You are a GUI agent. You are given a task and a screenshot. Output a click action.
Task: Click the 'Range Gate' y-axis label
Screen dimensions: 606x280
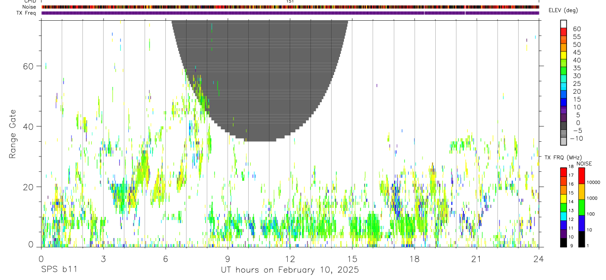pyautogui.click(x=13, y=134)
